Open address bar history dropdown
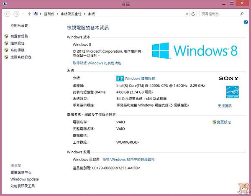 tap(187, 14)
